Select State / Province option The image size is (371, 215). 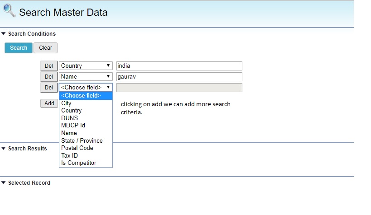pos(82,140)
